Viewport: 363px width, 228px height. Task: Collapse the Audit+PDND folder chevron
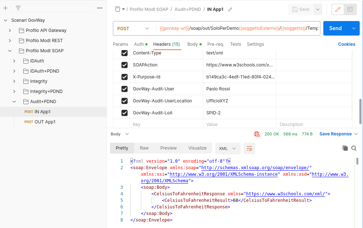click(x=14, y=102)
